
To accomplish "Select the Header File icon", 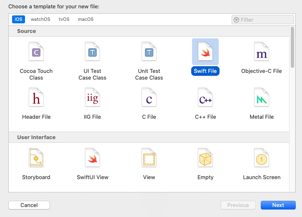I will click(x=36, y=97).
